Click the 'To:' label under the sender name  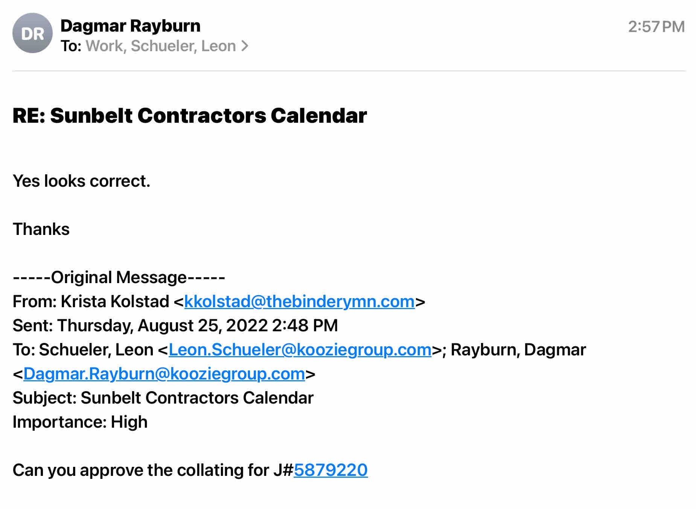71,46
